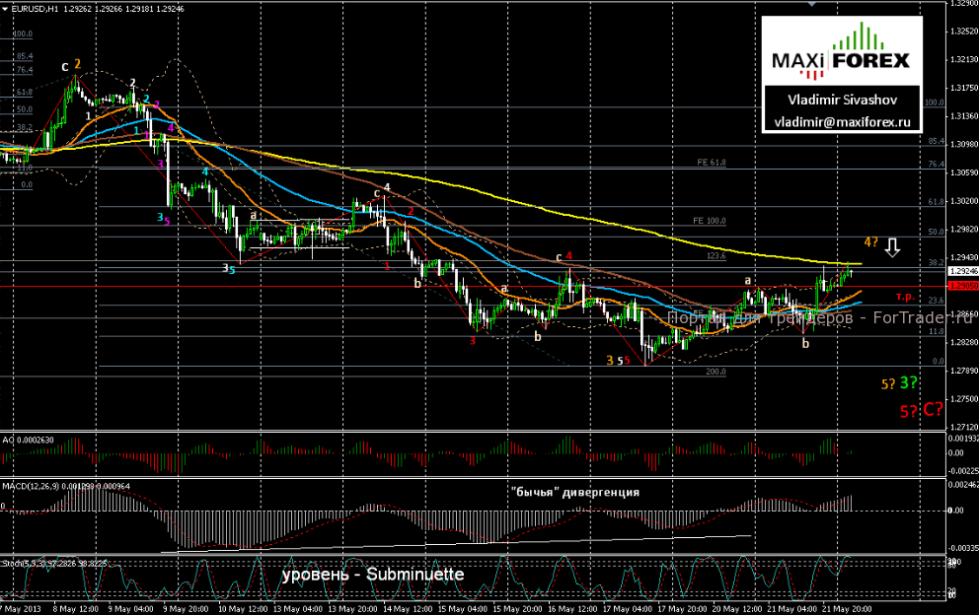Viewport: 979px width, 615px height.
Task: Click the "бычья" дивергенция annotation text
Action: coord(575,492)
